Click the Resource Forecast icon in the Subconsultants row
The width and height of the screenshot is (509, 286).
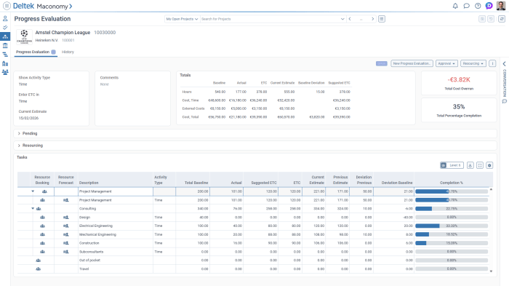[x=66, y=252]
